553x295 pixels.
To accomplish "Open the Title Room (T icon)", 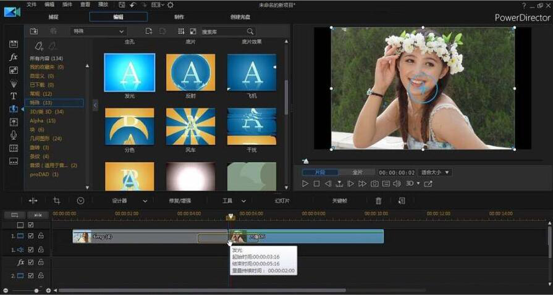I will 14,96.
